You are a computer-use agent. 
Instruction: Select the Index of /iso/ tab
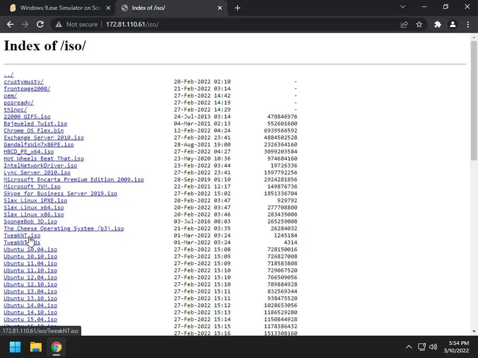coord(171,8)
